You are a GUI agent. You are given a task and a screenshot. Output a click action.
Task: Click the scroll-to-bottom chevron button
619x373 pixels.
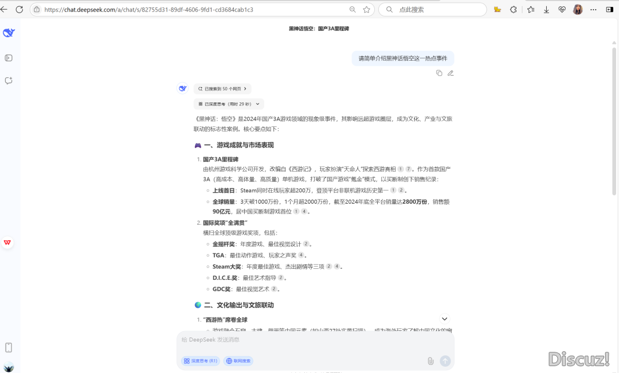click(x=445, y=319)
